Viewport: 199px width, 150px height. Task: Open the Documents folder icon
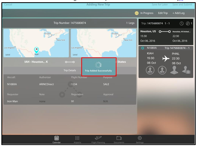click(x=119, y=139)
